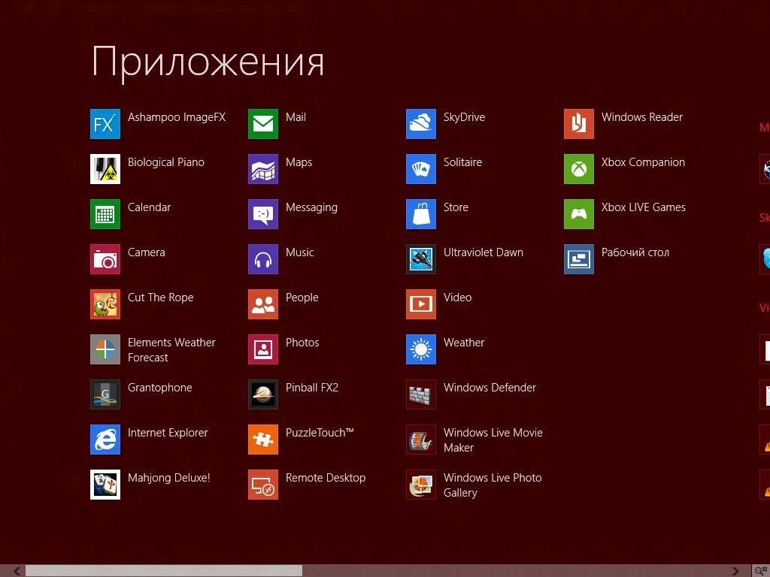Open the green Calendar icon
770x577 pixels.
(x=105, y=214)
